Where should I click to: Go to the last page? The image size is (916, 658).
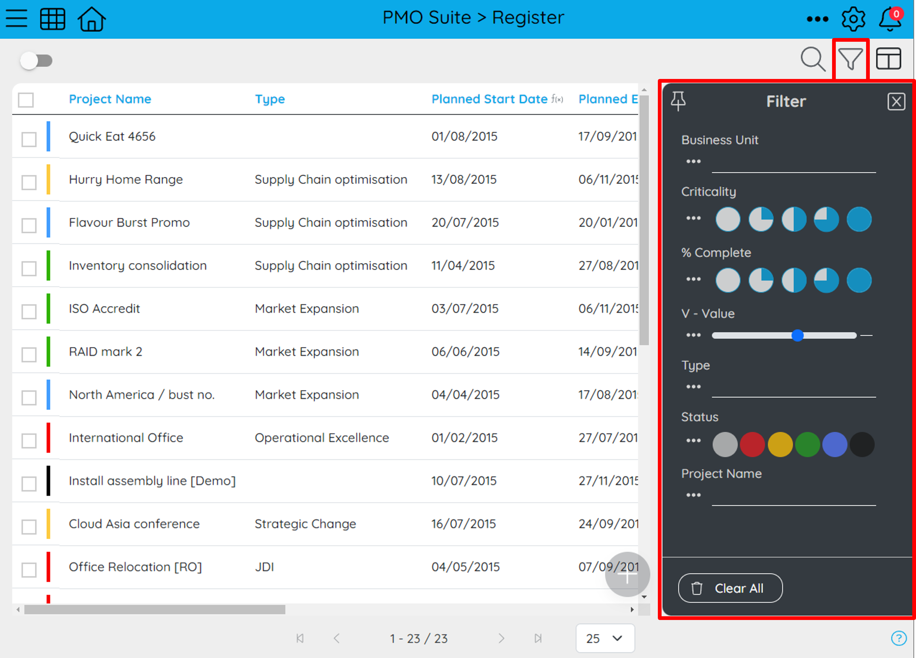[x=538, y=638]
